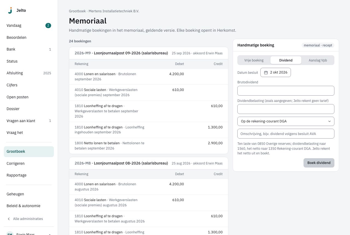
Task: Open booking 2026-M8 Loonjournaalpost 08-2026
Action: (148, 163)
